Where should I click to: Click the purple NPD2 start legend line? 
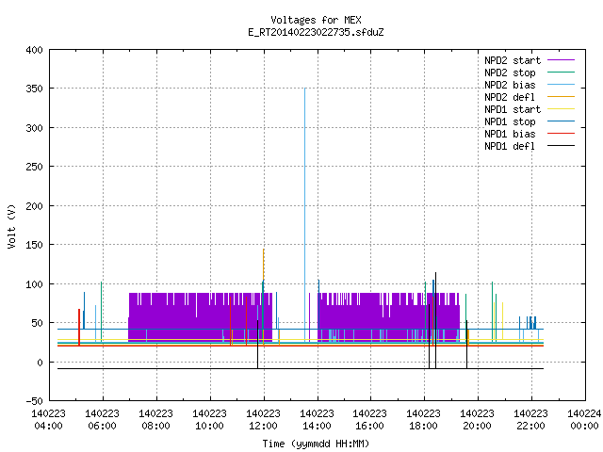pos(561,60)
